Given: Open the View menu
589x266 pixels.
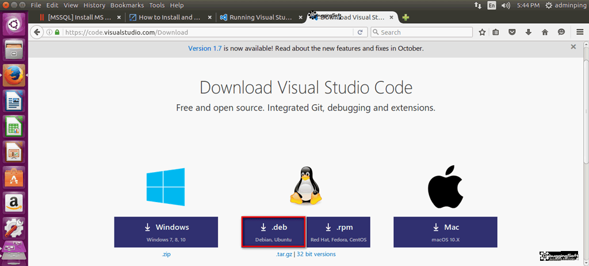Looking at the screenshot, I should coord(71,5).
